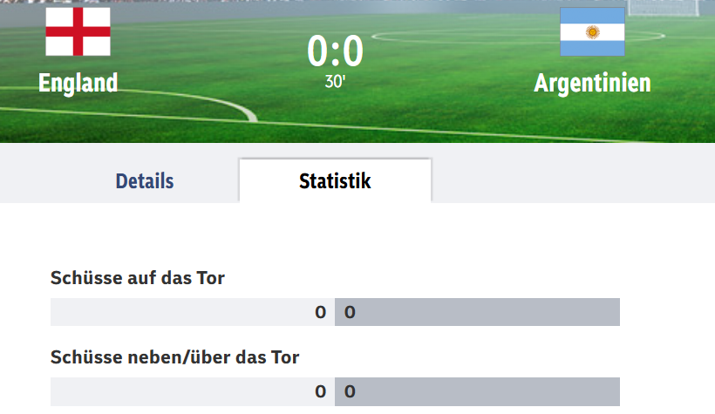Click the red cross on England flag
The image size is (715, 414).
pos(78,31)
